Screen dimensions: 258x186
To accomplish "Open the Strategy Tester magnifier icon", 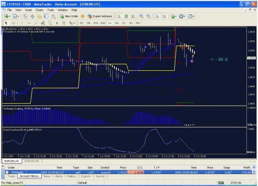I will coord(53,16).
